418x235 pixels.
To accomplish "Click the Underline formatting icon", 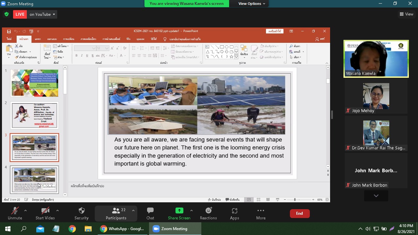I will 86,56.
